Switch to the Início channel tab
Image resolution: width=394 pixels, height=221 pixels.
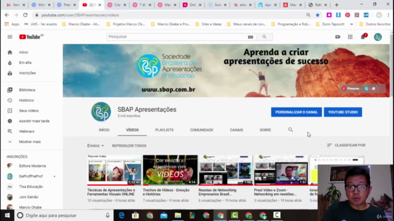[104, 130]
